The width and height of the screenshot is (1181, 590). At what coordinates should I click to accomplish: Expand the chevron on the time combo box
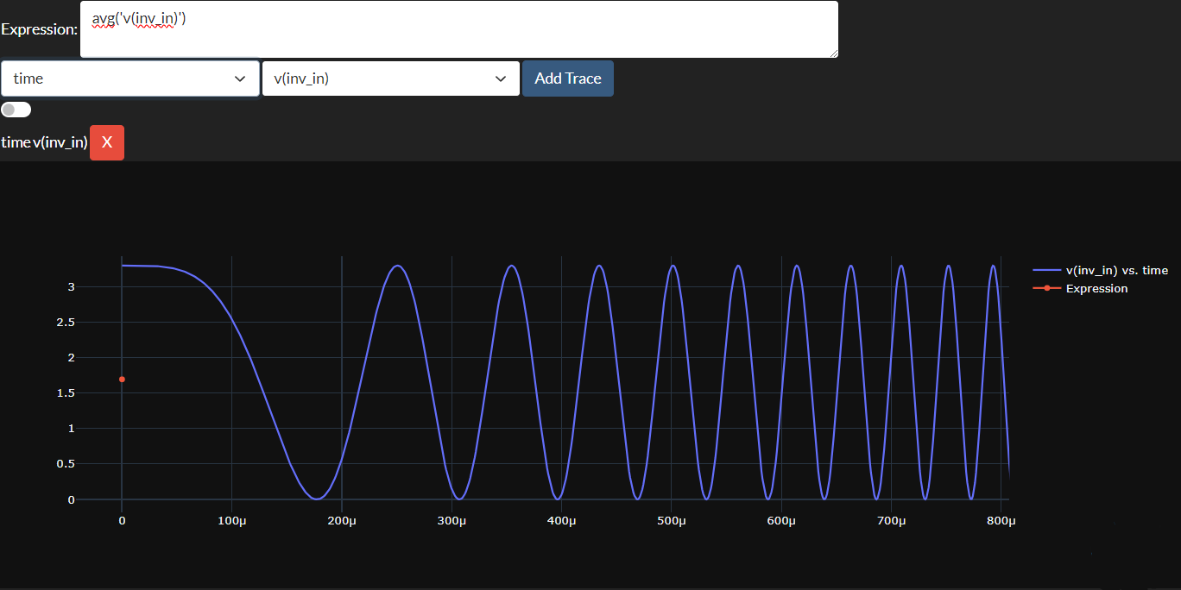[240, 78]
